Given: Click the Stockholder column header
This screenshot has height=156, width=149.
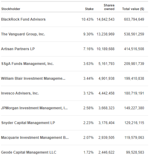Looking at the screenshot, I should click(x=11, y=9).
